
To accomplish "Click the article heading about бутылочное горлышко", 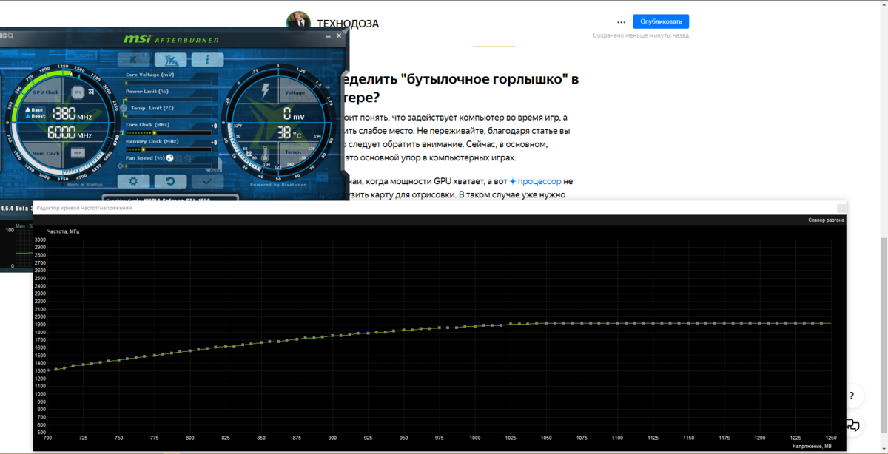I will [460, 88].
